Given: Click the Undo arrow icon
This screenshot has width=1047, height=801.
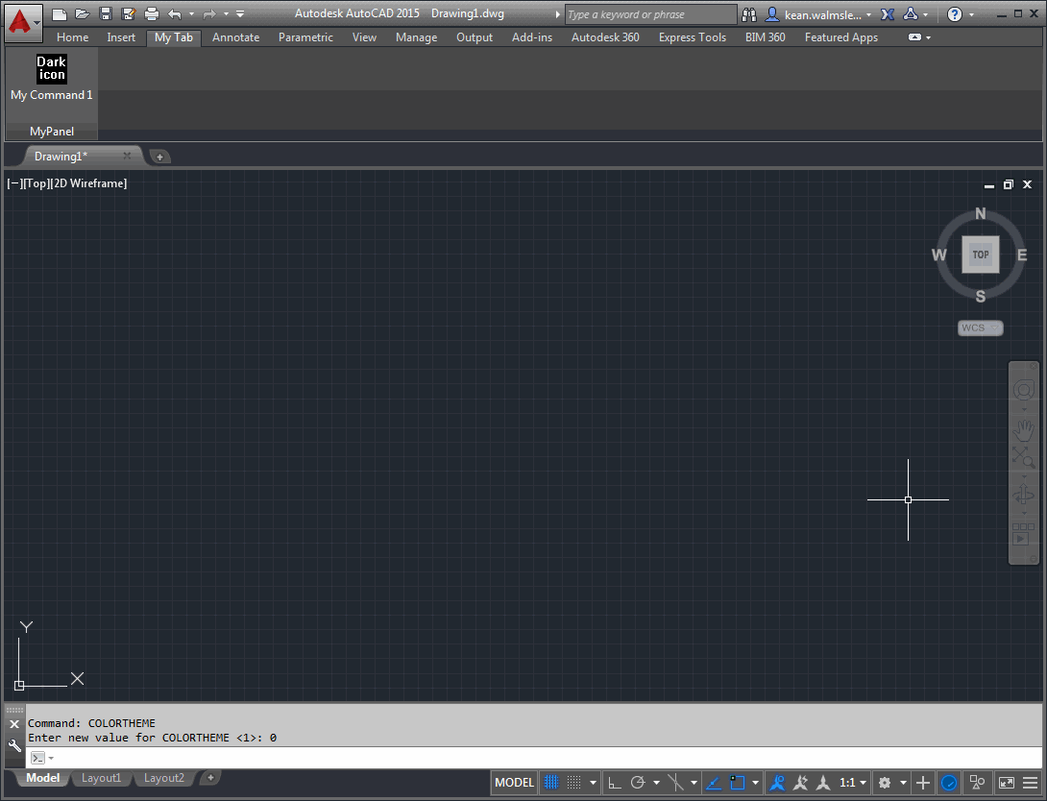Looking at the screenshot, I should click(x=175, y=14).
